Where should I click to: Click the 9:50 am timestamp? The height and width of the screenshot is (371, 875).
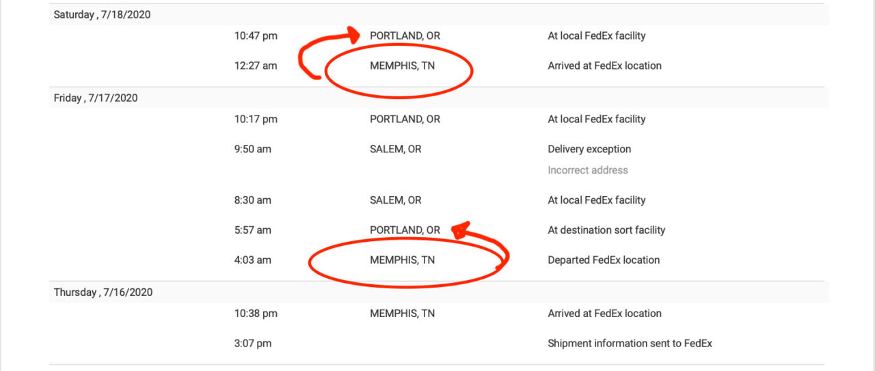tap(252, 149)
